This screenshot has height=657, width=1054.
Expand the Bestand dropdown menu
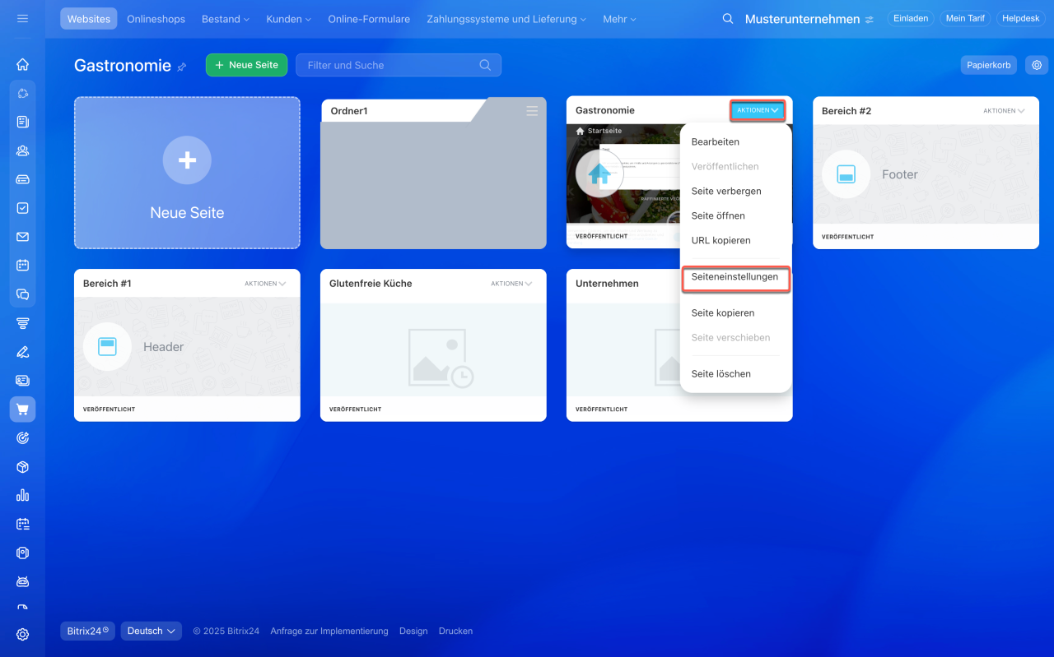(x=225, y=19)
